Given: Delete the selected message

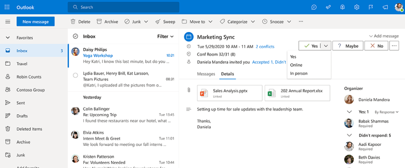Looking at the screenshot, I should coord(80,22).
